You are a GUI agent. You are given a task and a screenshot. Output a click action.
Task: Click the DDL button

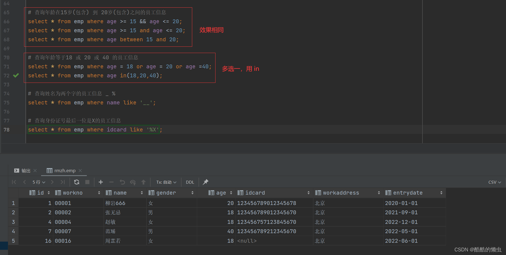pos(190,182)
